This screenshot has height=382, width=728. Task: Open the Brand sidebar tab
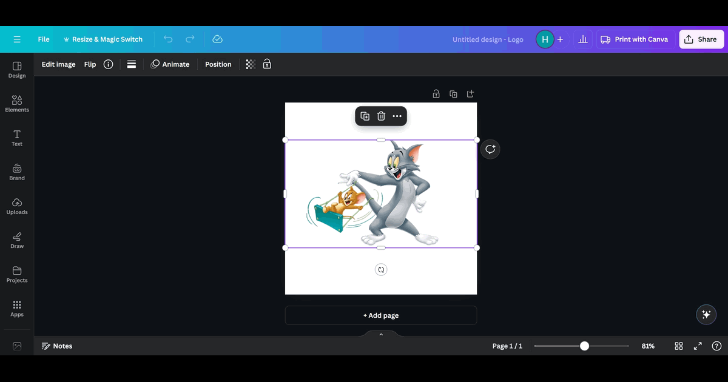pyautogui.click(x=17, y=172)
